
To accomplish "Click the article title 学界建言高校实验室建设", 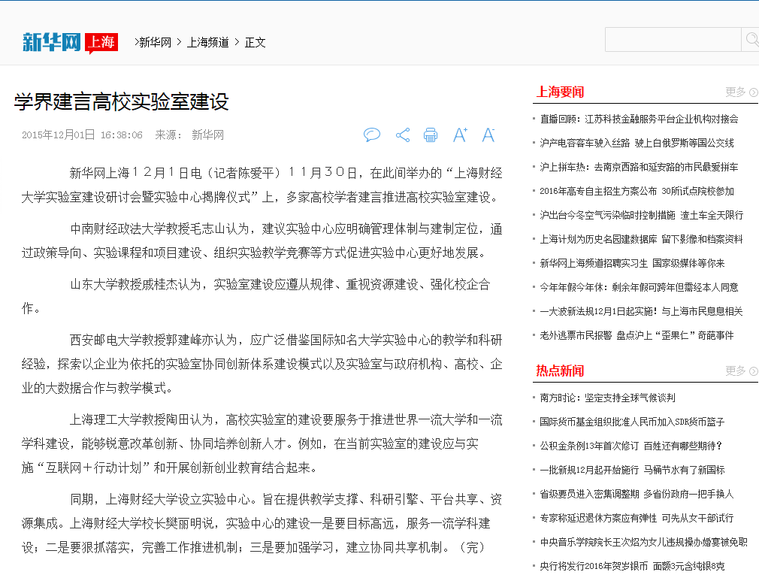I will pos(122,101).
